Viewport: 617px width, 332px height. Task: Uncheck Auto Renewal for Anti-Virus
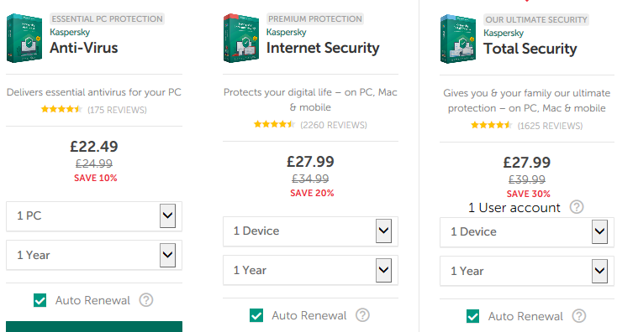tap(40, 300)
